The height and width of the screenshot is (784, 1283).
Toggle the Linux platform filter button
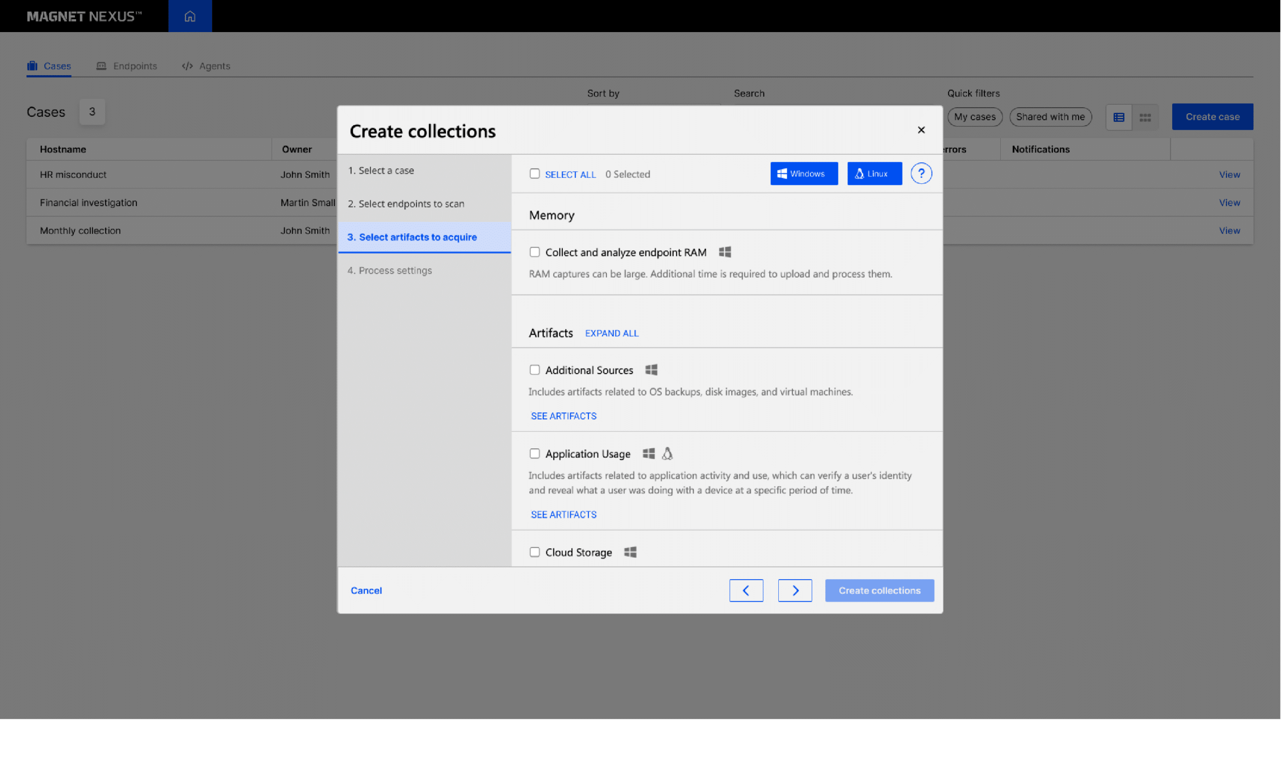click(x=874, y=173)
